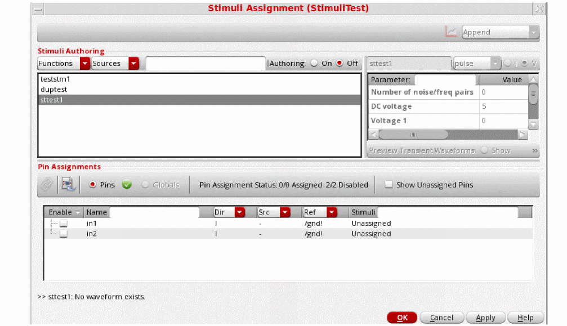Expand the hidden preview options chevron
This screenshot has height=326, width=567.
535,151
